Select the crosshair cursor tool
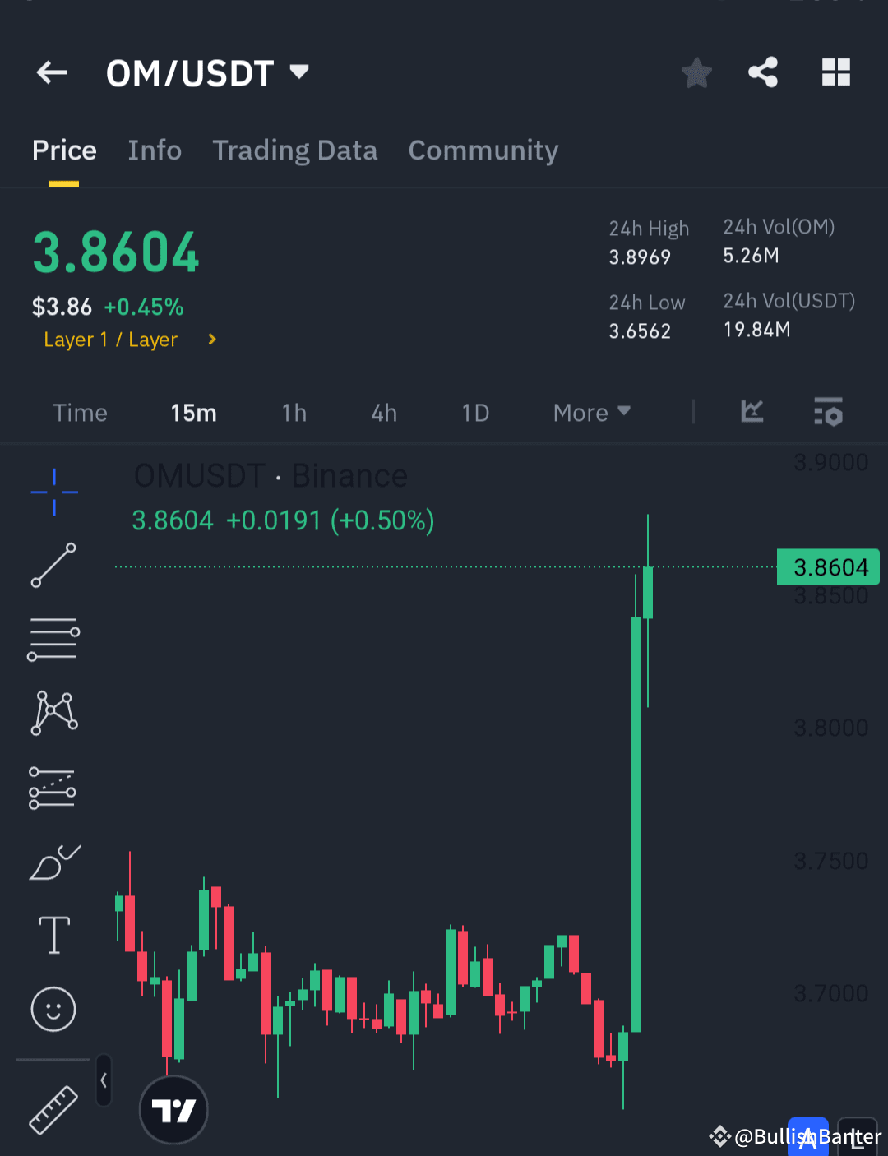888x1156 pixels. pyautogui.click(x=53, y=492)
